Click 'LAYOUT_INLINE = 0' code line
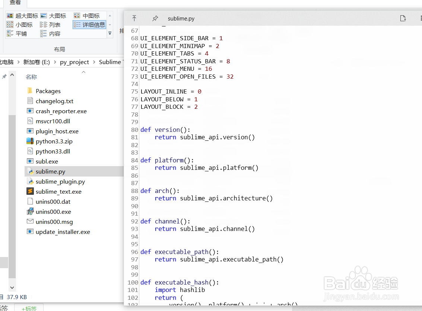422x311 pixels. (171, 92)
